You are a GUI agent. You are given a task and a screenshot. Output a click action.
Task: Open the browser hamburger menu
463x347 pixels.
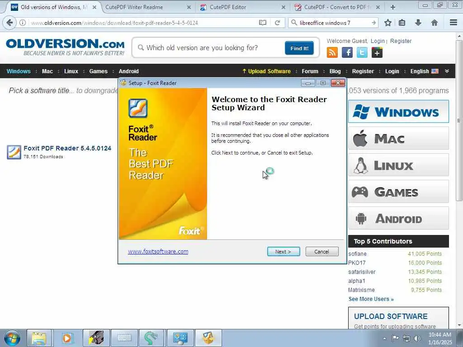coord(453,23)
